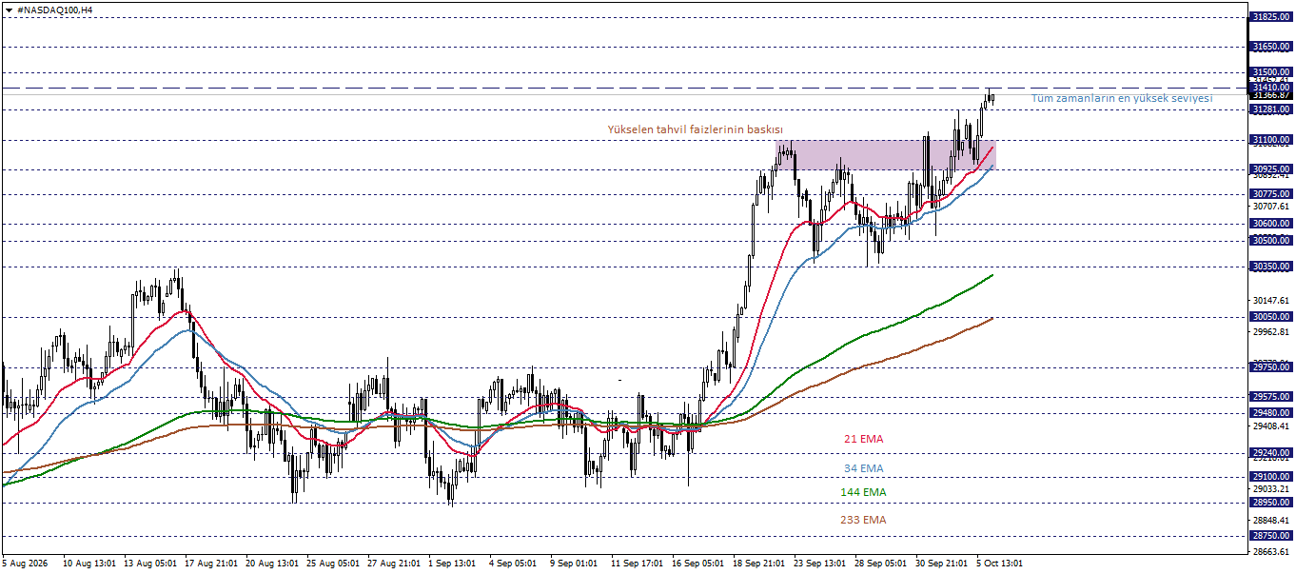Click the 30925.00 price level label

point(1270,168)
